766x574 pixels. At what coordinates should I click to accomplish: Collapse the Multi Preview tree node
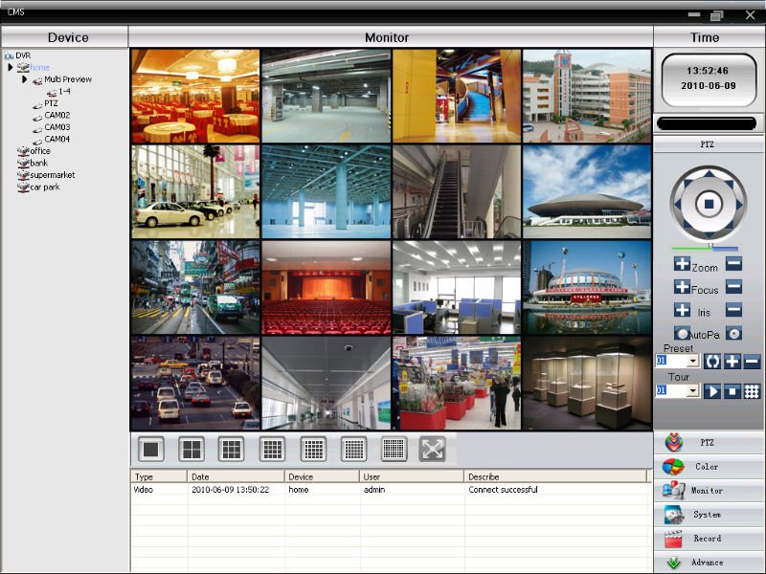pos(25,79)
